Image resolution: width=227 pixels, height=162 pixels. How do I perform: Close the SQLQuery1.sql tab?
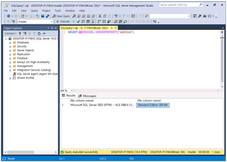(x=115, y=28)
